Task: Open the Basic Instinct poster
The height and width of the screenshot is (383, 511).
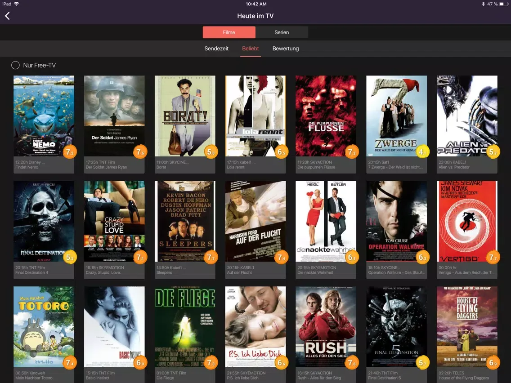Action: coord(114,327)
